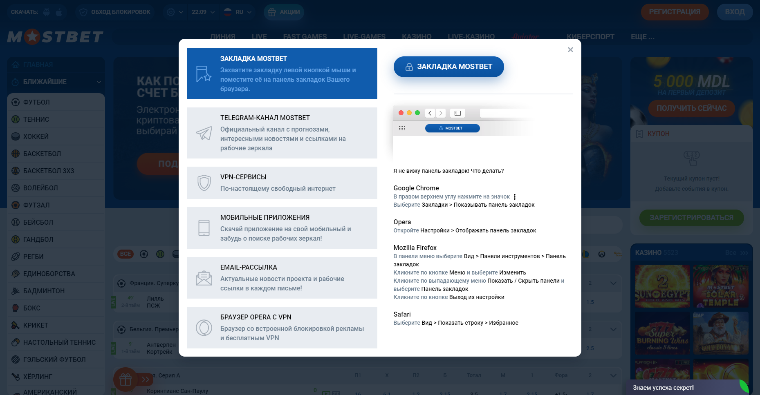The height and width of the screenshot is (395, 760).
Task: Click Получить сейчас bonus button
Action: pos(691,108)
